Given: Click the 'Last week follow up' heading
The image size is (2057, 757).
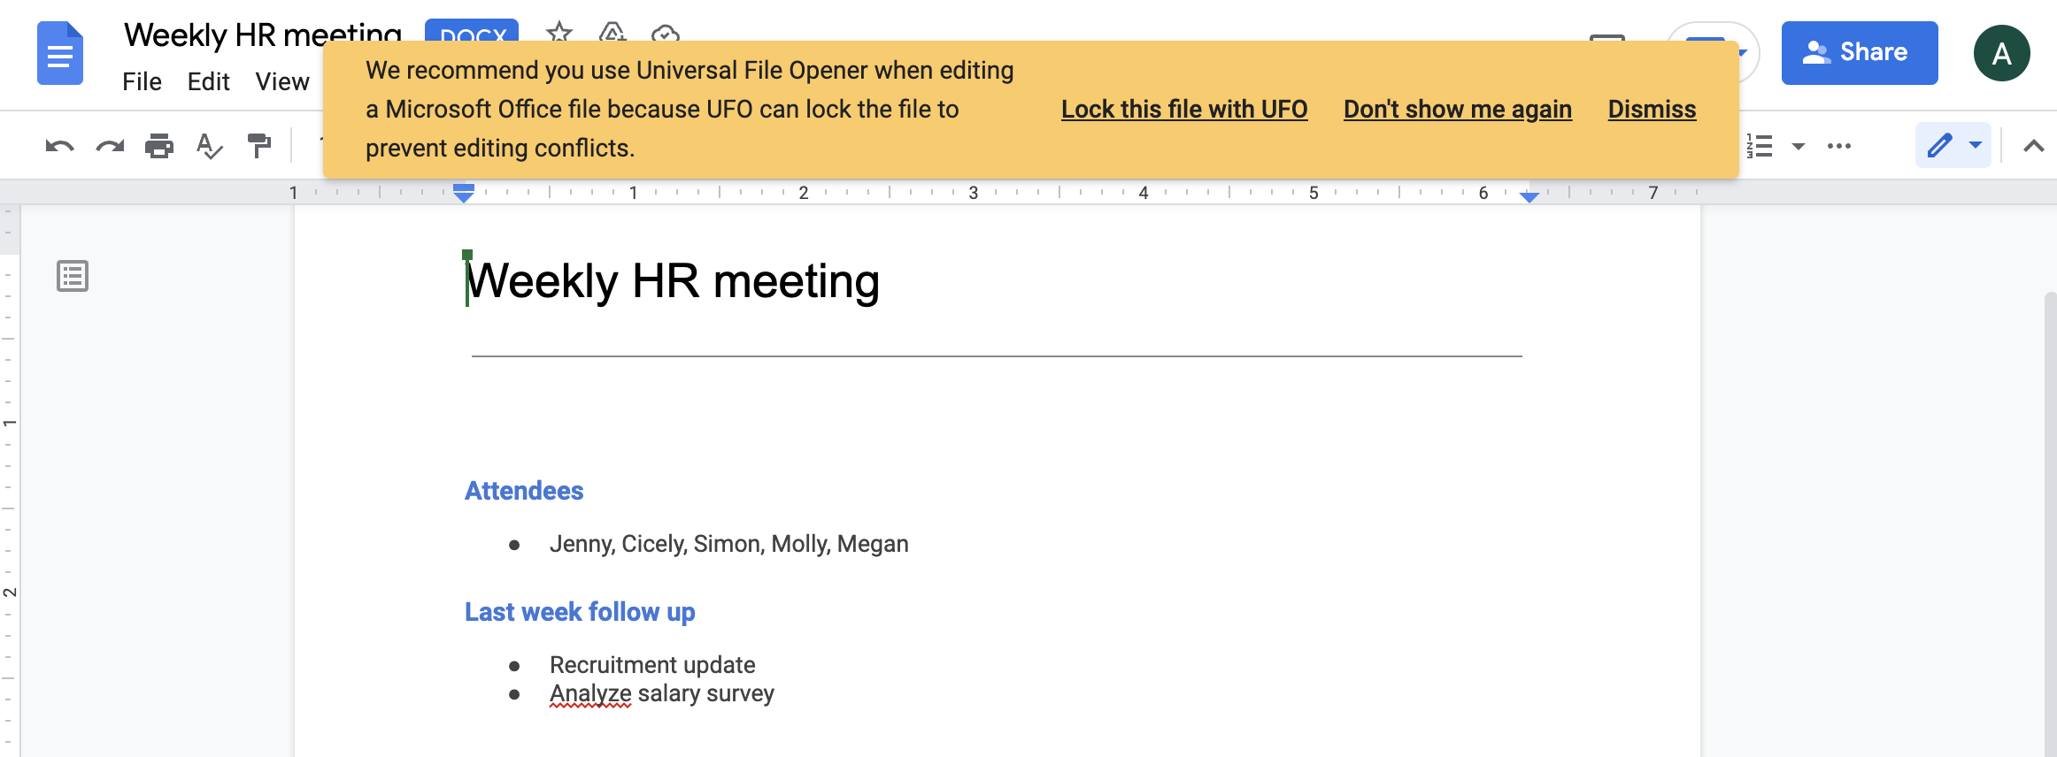Looking at the screenshot, I should click(580, 612).
